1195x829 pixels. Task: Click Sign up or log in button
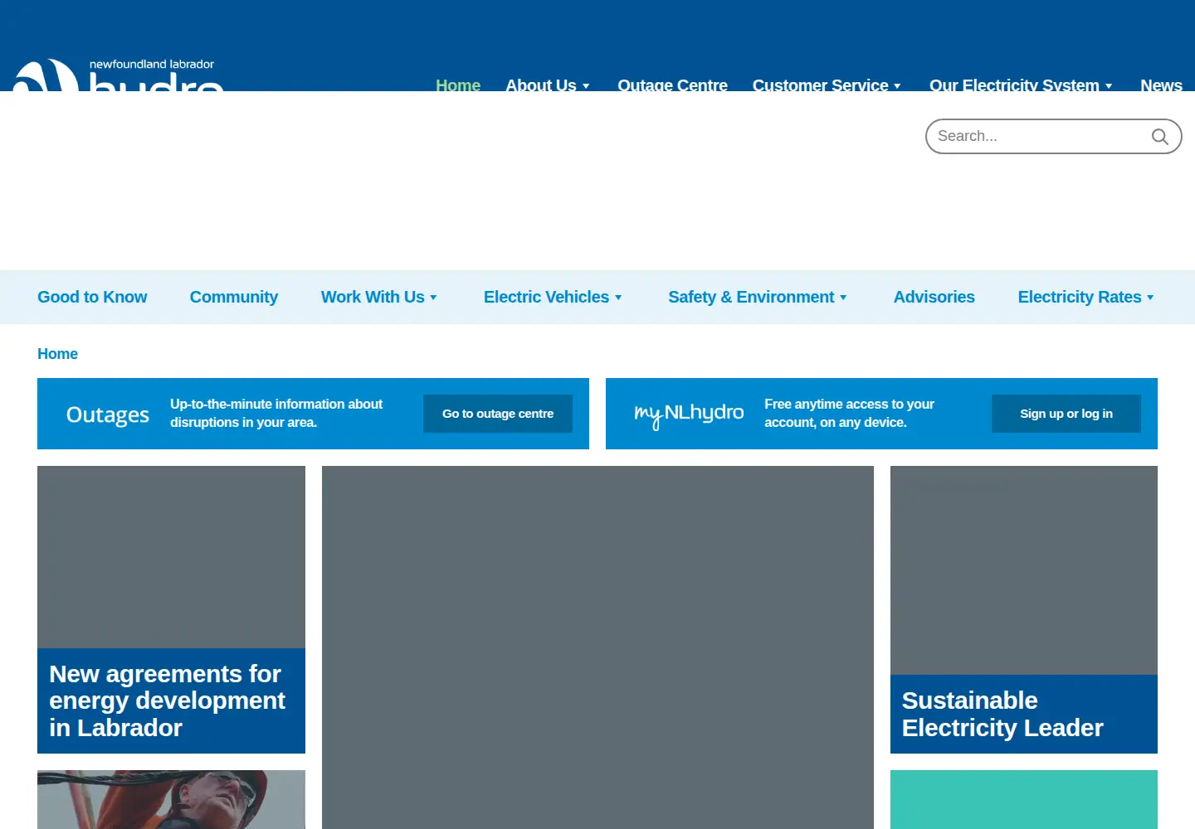click(1066, 414)
